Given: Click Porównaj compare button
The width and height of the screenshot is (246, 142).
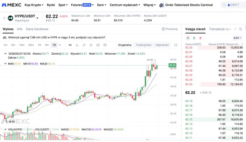Looking at the screenshot, I should [x=170, y=29].
